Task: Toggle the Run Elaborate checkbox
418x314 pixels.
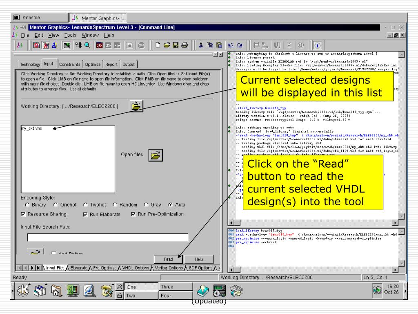Action: coord(85,214)
